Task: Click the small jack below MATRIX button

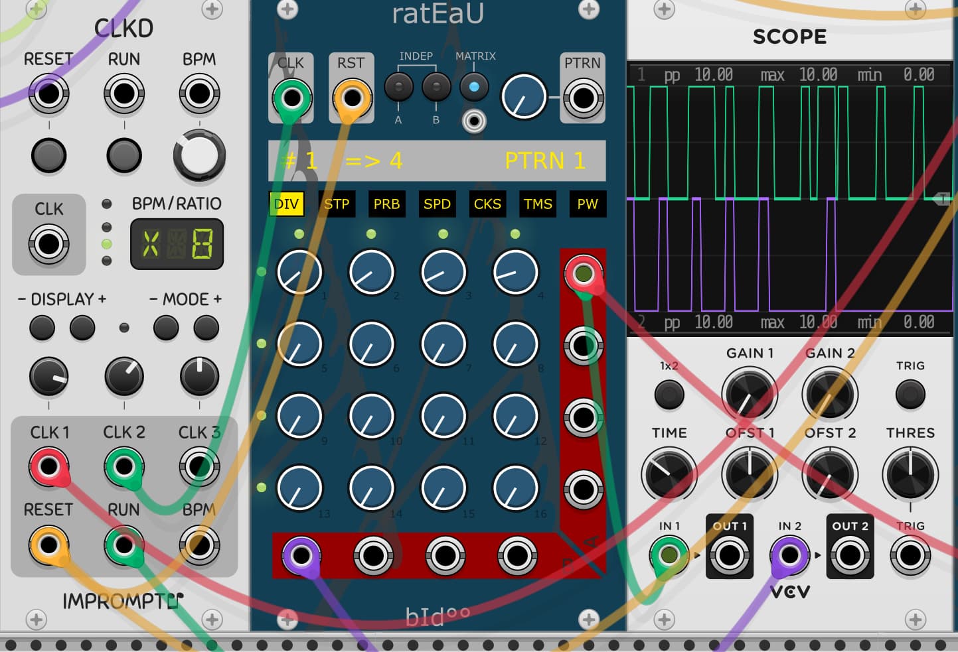Action: pos(474,121)
